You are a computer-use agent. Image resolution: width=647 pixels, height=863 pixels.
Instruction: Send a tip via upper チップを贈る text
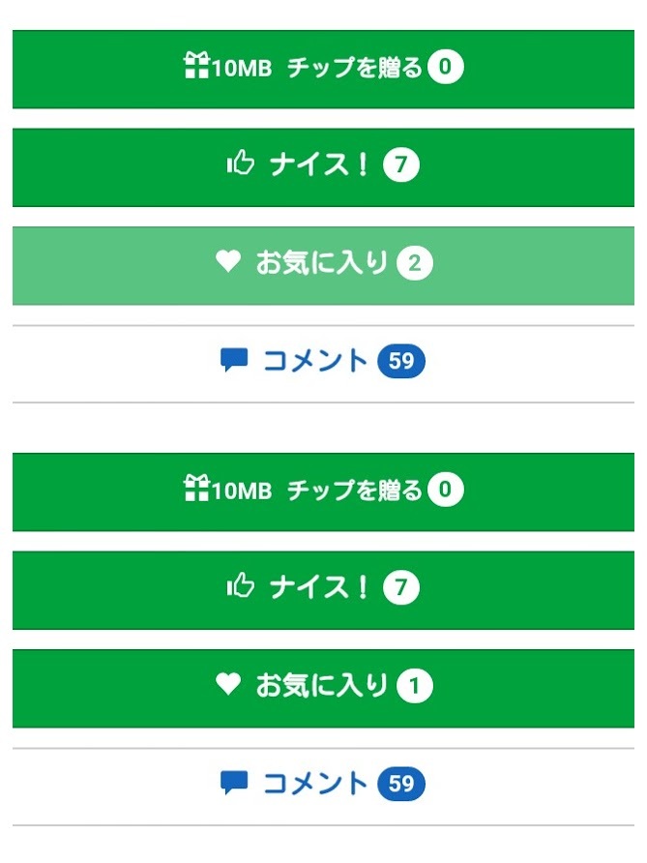[355, 68]
